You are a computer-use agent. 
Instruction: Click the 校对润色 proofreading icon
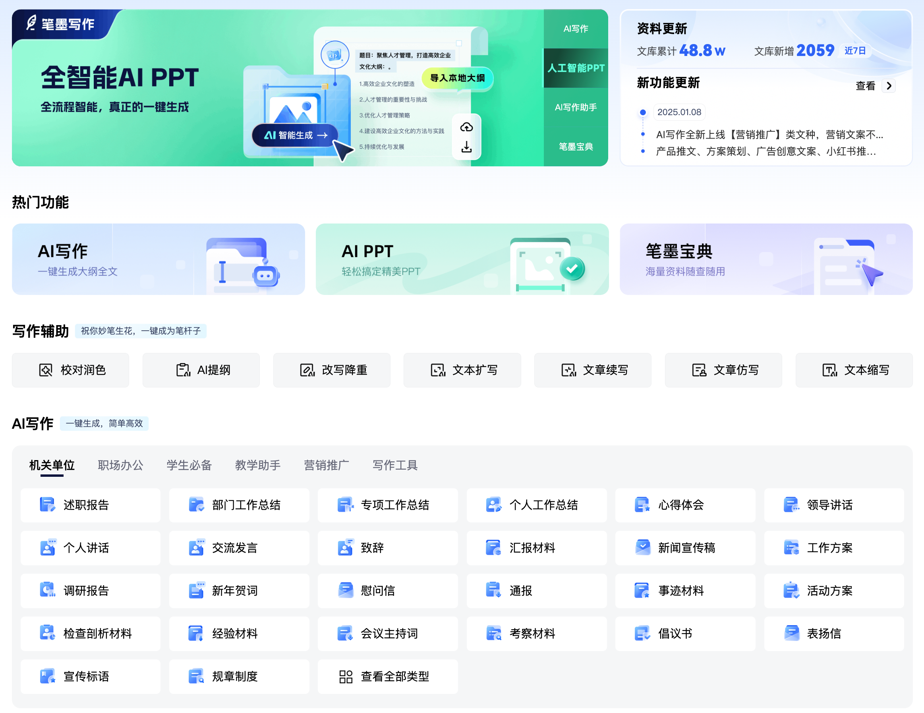(x=46, y=370)
